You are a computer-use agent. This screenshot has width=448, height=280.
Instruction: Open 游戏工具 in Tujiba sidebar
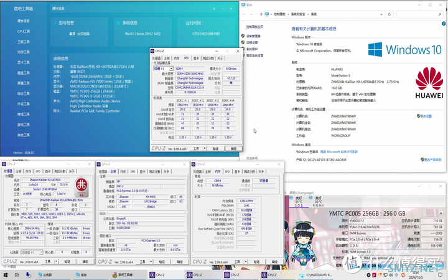tap(24, 124)
